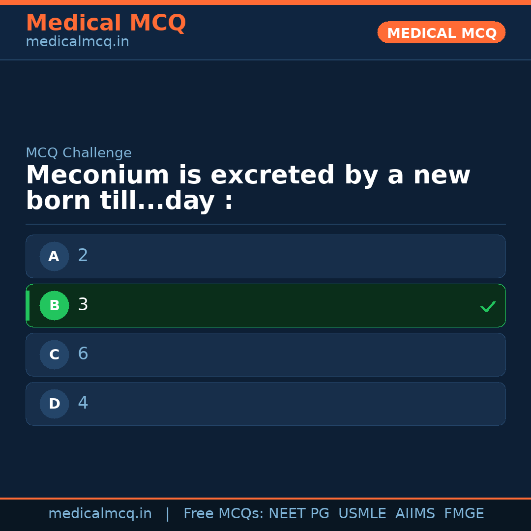The image size is (531, 531).
Task: Open the Medical MCQ header logo
Action: coord(106,23)
